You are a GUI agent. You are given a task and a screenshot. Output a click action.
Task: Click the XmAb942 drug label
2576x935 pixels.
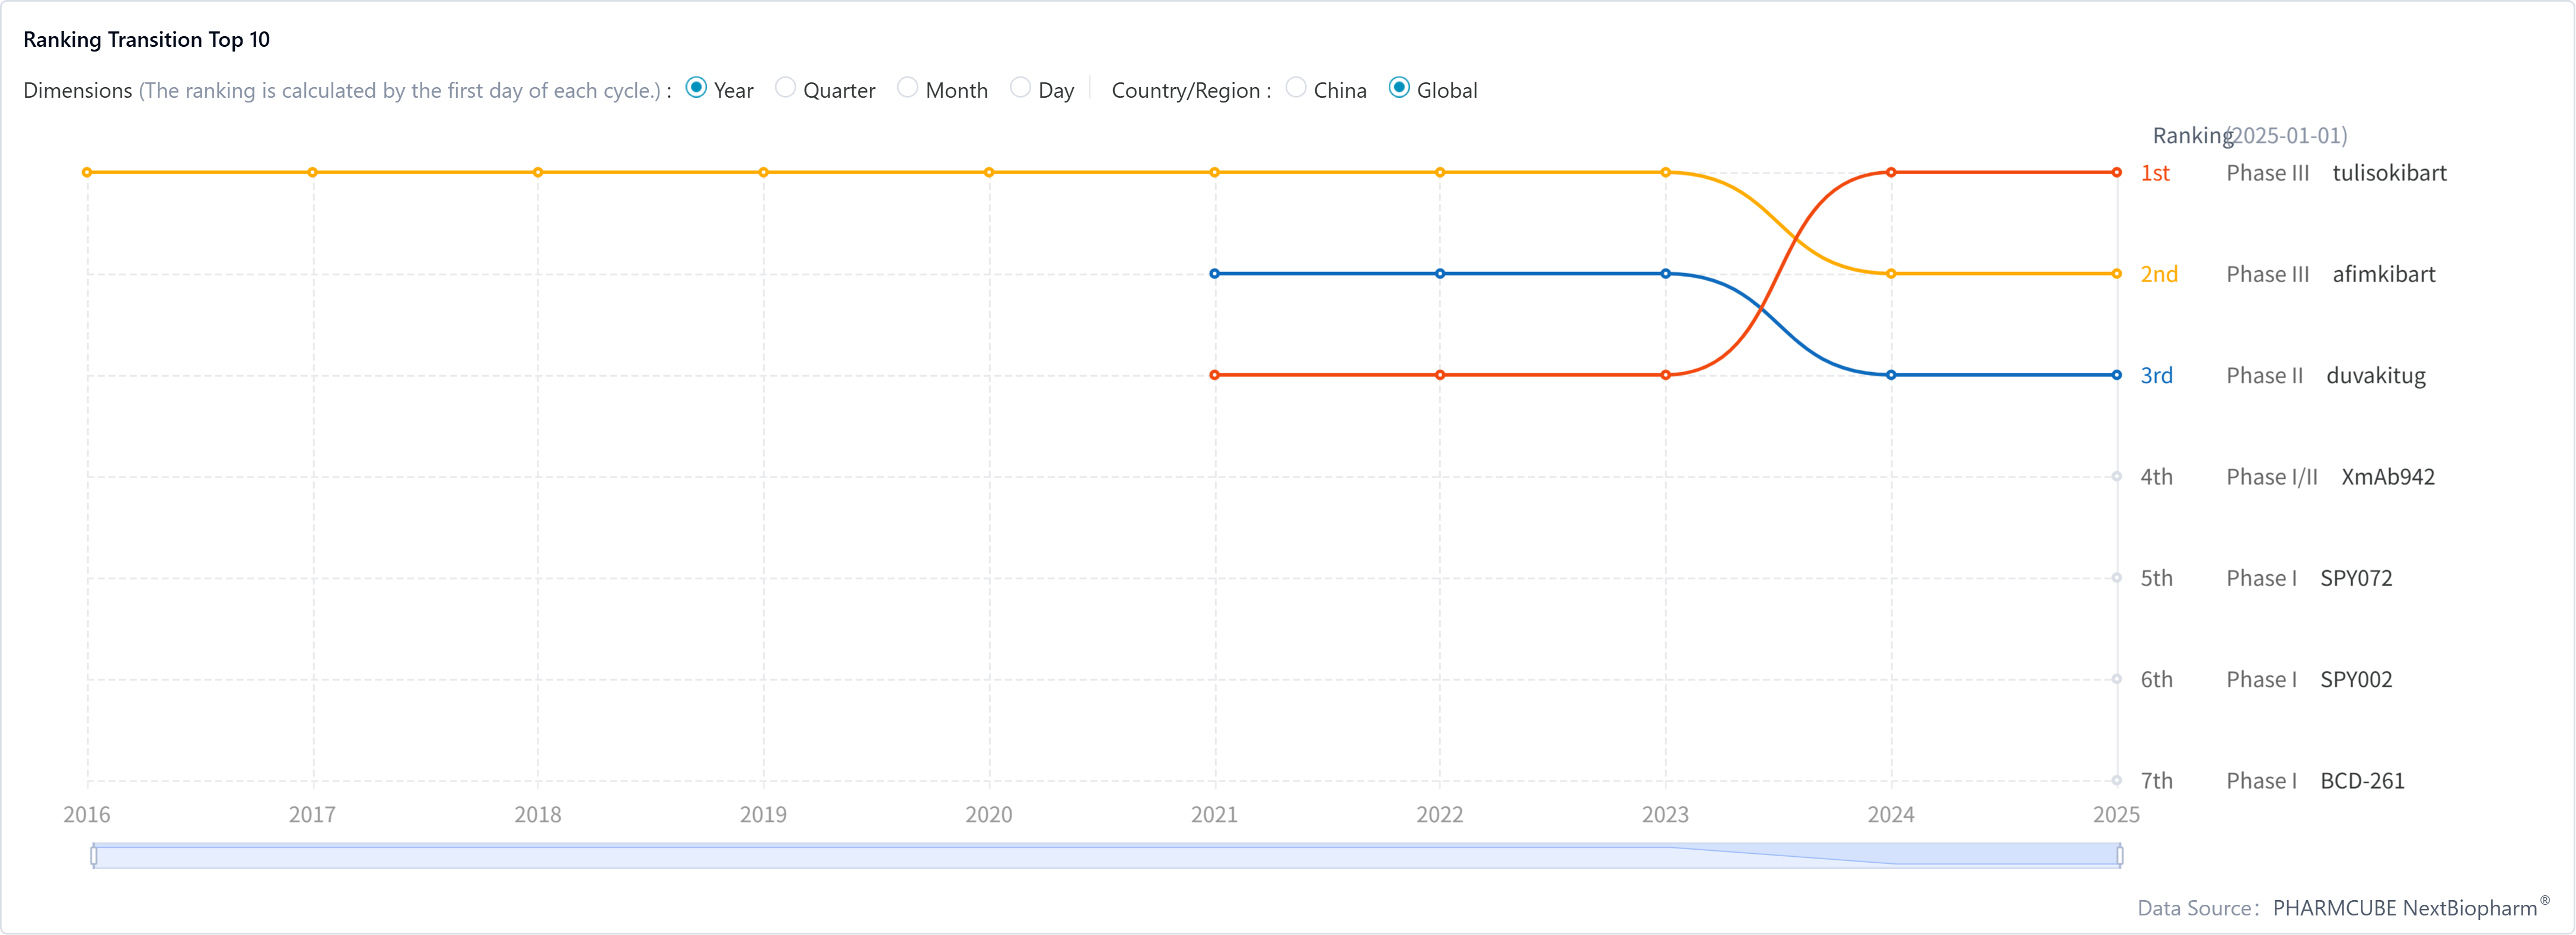click(2387, 476)
